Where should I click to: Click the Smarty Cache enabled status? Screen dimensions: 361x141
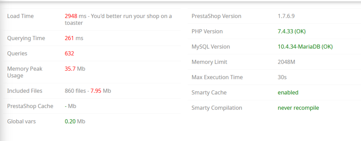click(288, 92)
